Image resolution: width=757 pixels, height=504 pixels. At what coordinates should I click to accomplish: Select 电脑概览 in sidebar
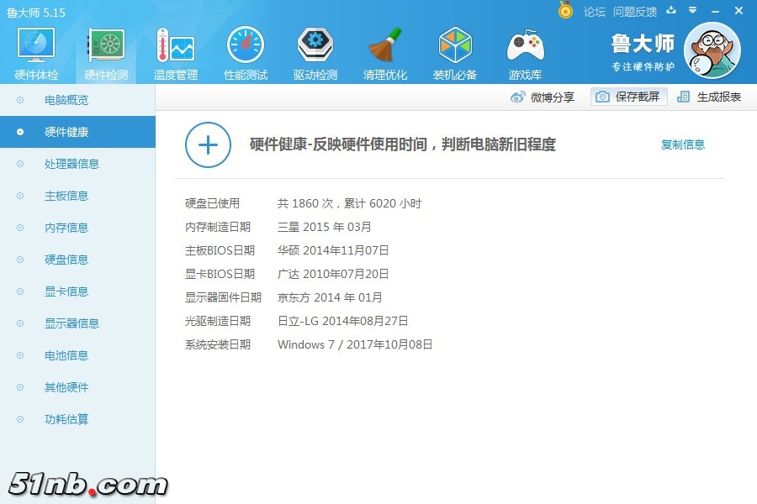coord(77,100)
